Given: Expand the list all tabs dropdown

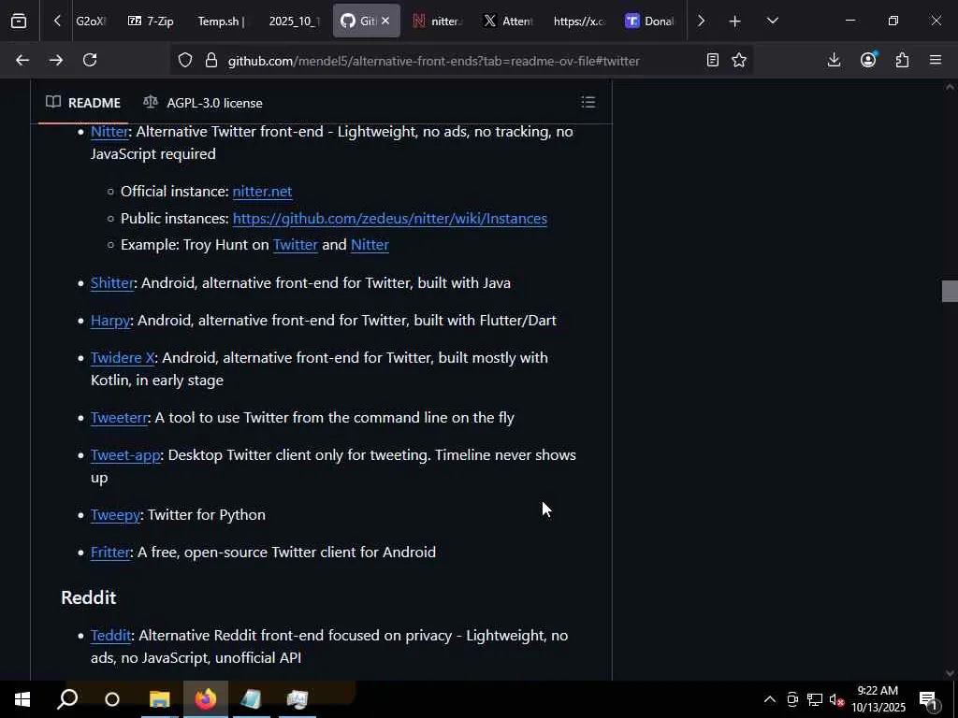Looking at the screenshot, I should click(x=772, y=22).
